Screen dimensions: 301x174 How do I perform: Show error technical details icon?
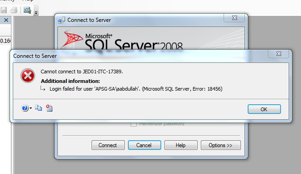coord(49,108)
